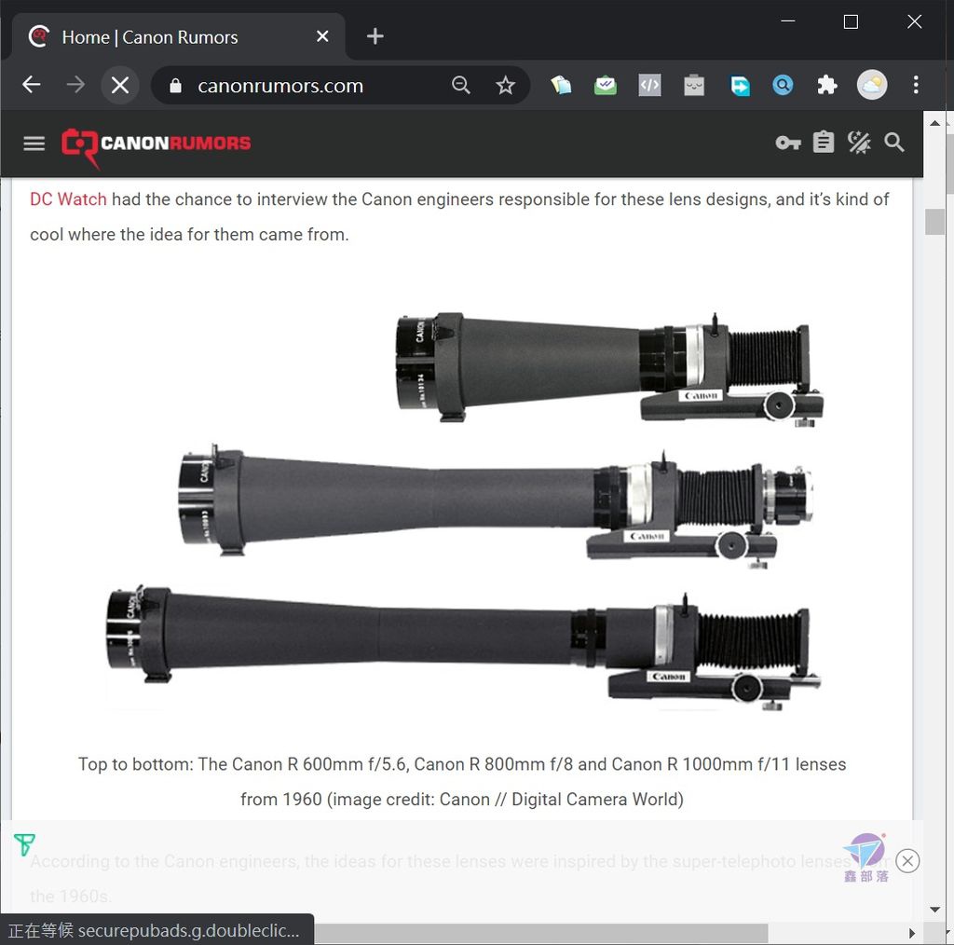Go back to the previous page
Screen dimensions: 954x945
click(31, 85)
